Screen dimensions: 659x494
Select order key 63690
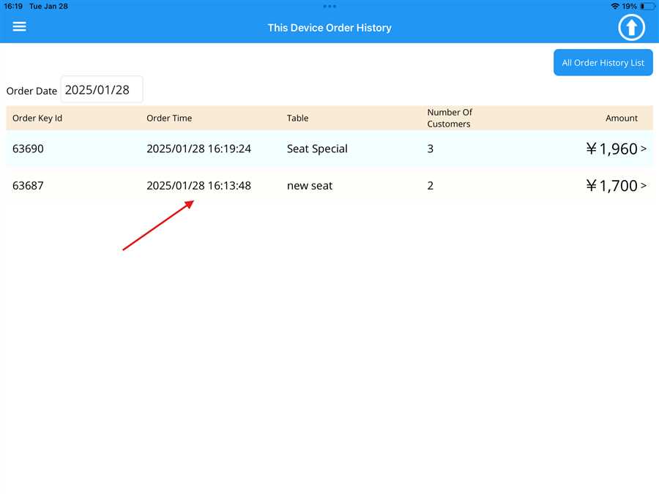click(x=29, y=149)
